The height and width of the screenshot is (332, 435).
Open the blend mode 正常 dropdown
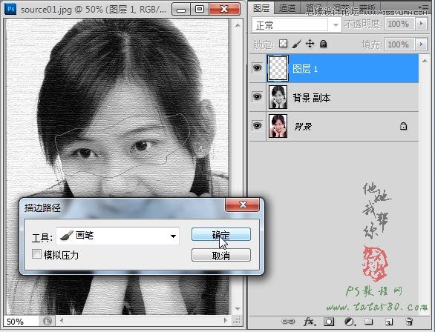(296, 25)
